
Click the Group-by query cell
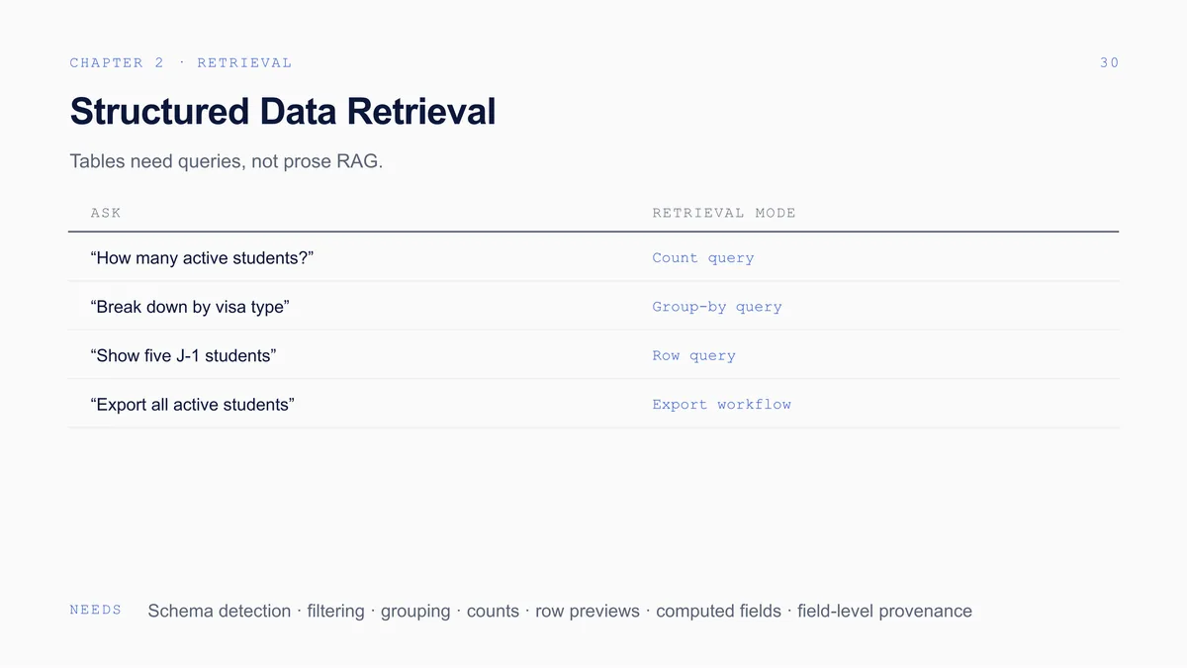(x=717, y=307)
